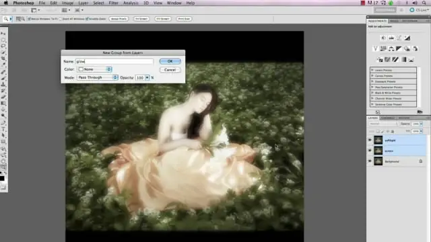The width and height of the screenshot is (431, 242).
Task: Click the group Name input field
Action: (x=114, y=61)
